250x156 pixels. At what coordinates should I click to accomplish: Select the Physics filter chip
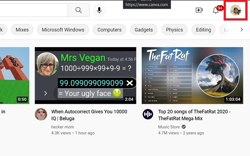click(174, 30)
